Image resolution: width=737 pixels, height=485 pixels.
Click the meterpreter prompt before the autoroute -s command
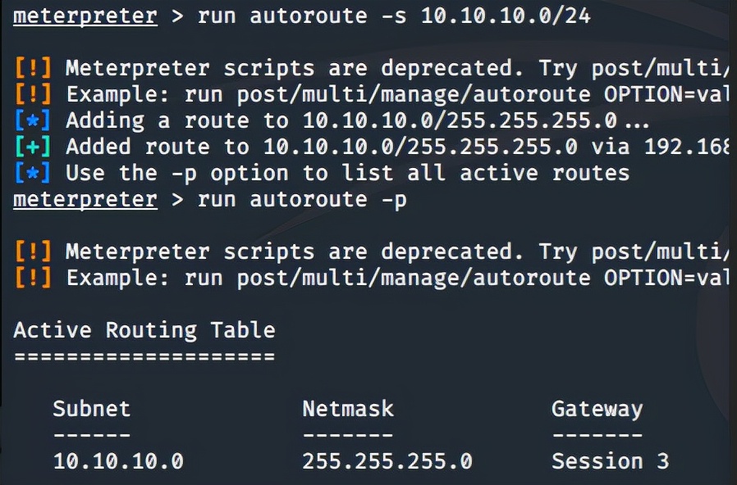pyautogui.click(x=85, y=16)
